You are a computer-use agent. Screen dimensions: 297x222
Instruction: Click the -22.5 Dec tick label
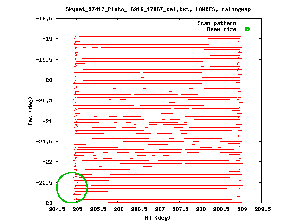click(44, 183)
